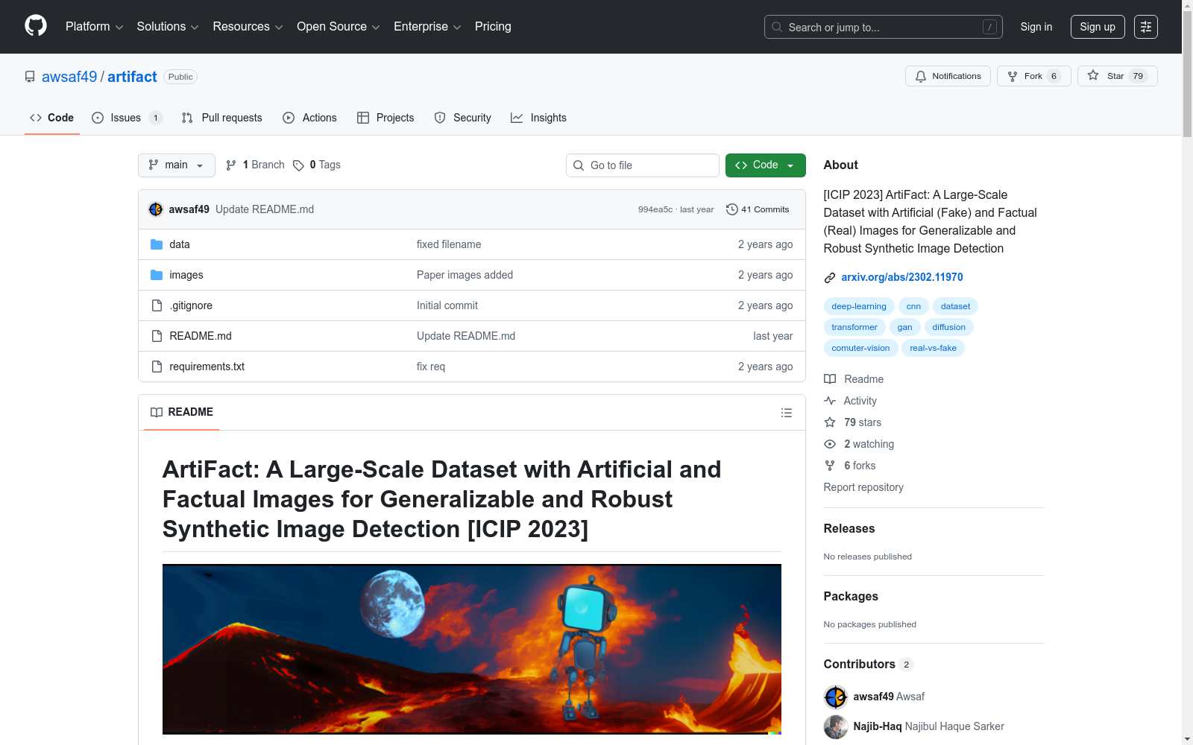Viewport: 1193px width, 745px height.
Task: Open the Code tab
Action: tap(52, 118)
